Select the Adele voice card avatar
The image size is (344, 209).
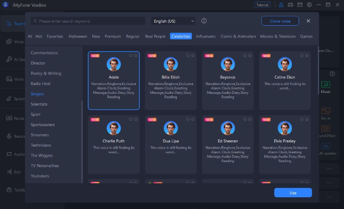tap(114, 64)
